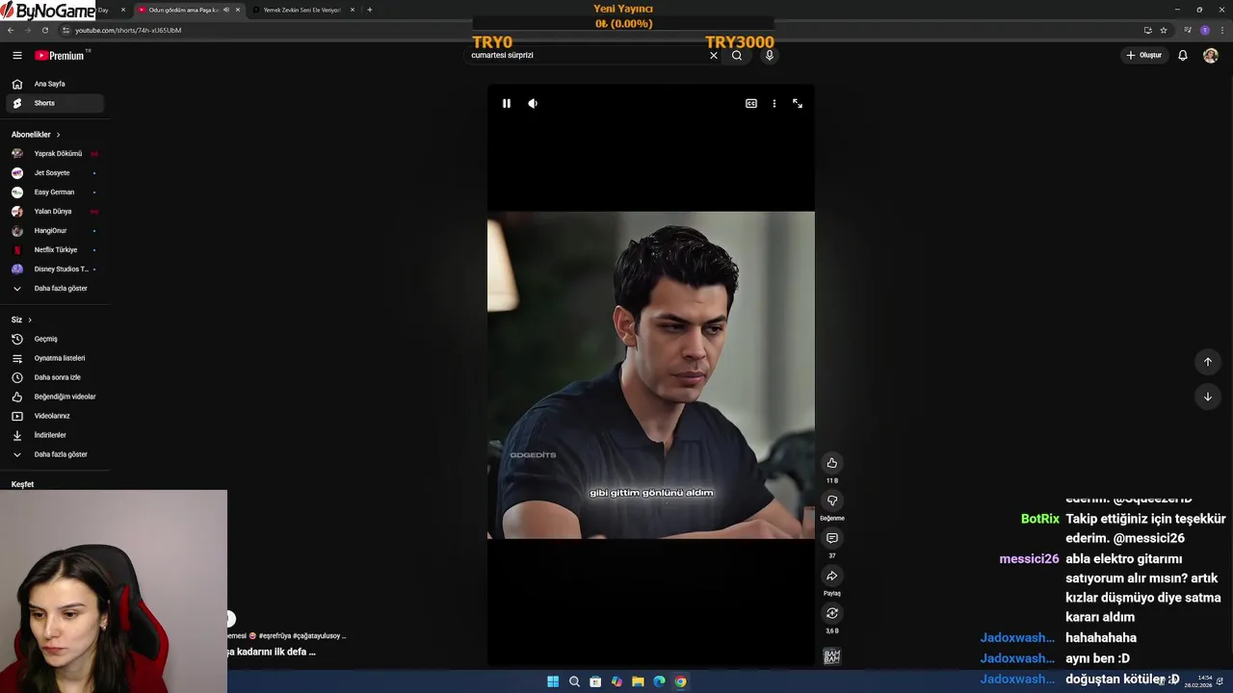Go to the previous Short
1233x693 pixels.
coord(1208,362)
